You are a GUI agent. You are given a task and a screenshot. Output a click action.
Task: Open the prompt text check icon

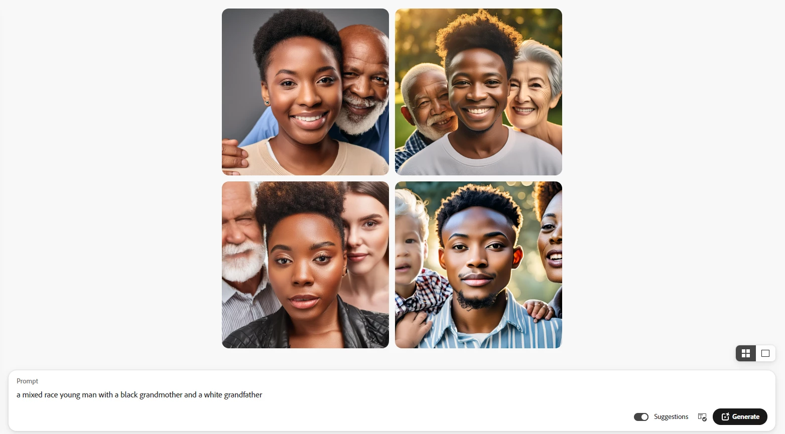pos(702,417)
